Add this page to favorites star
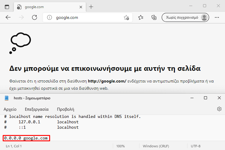The image size is (225, 150). click(126, 17)
